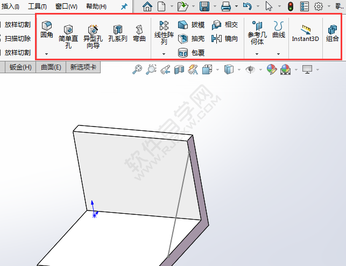Open dropdown next to Save icon
Screen dimensions: 346x266
[x=215, y=6]
